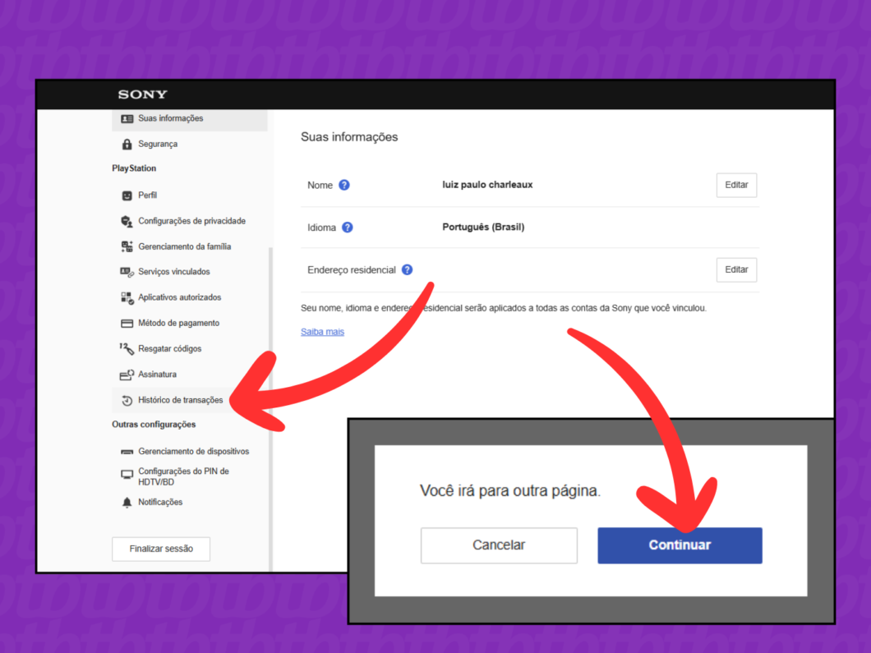Open help tooltip next to Nome
Screen dimensions: 871x653
[344, 185]
